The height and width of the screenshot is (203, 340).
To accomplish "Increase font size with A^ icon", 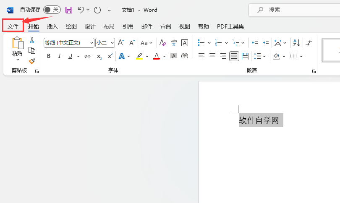I will pyautogui.click(x=121, y=42).
